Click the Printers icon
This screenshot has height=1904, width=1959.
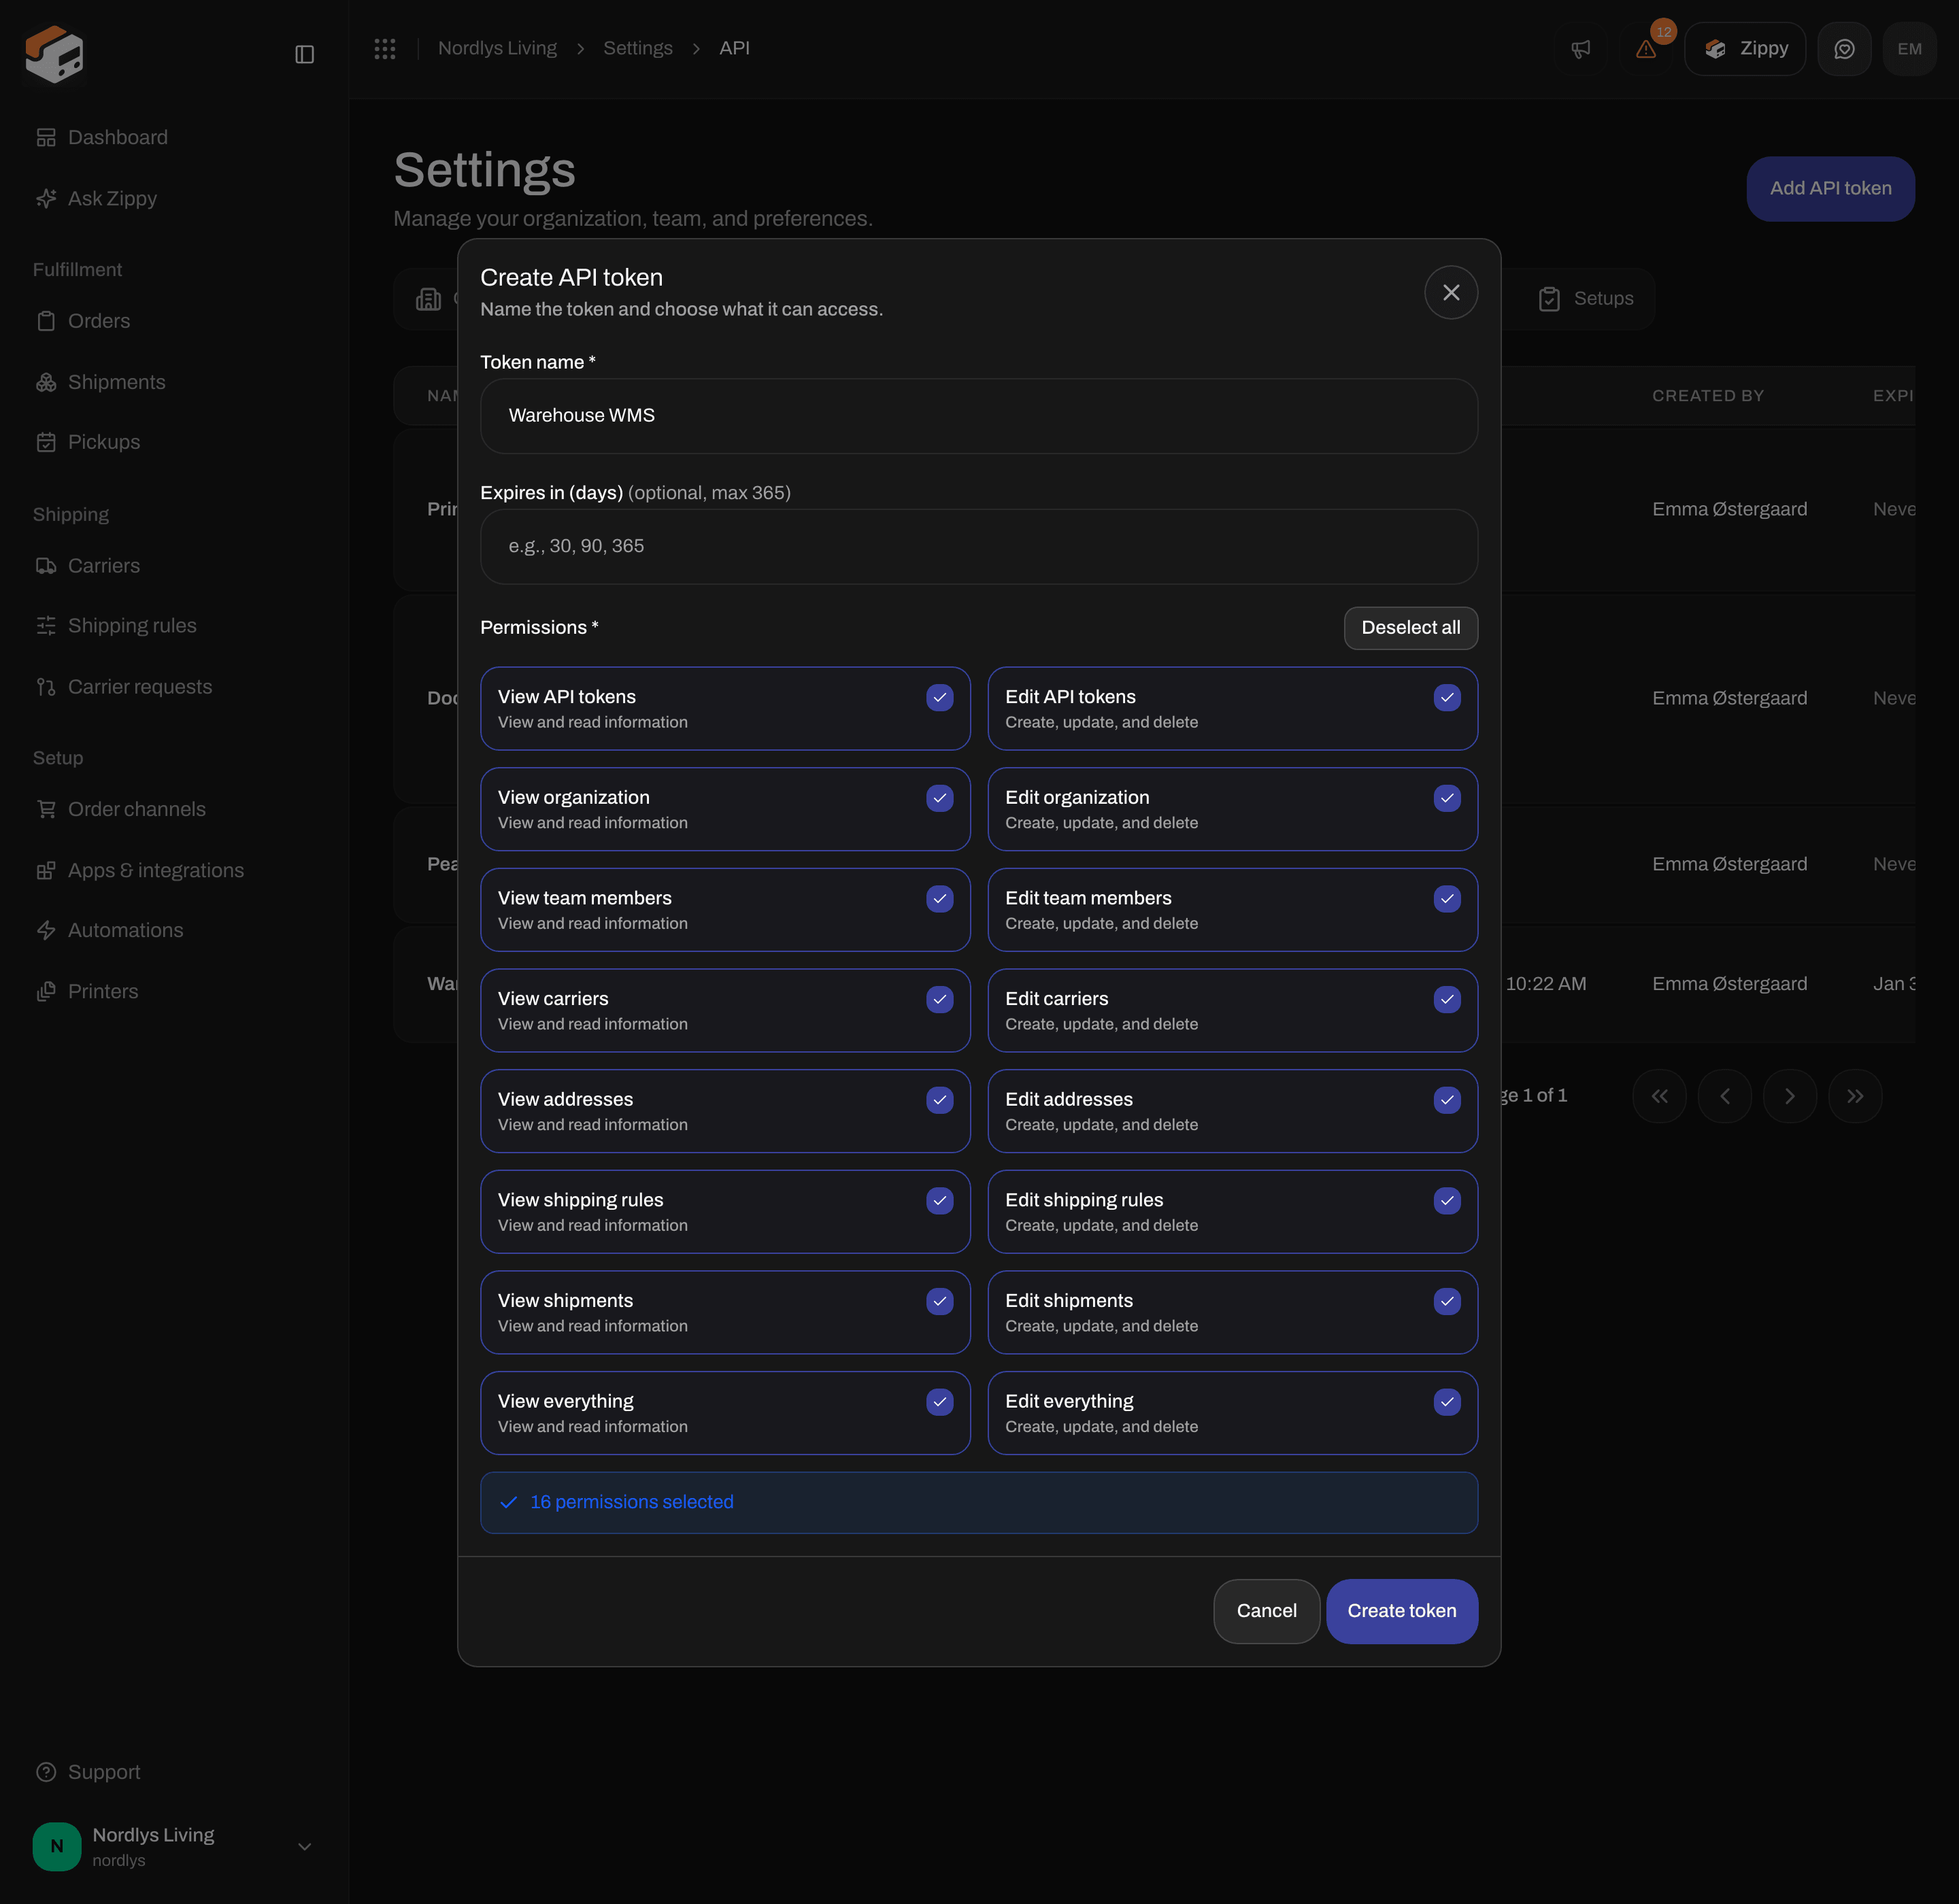point(46,992)
